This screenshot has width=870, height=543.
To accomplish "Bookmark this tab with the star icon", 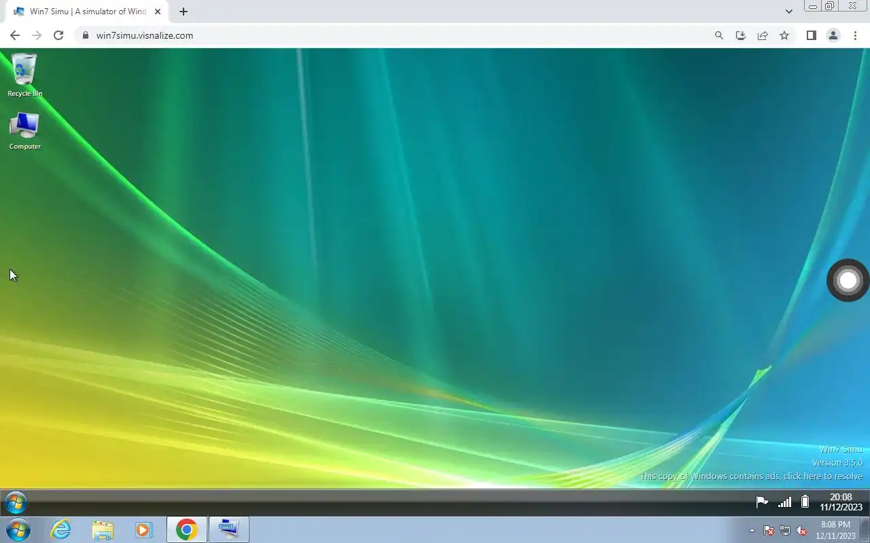I will [x=784, y=35].
